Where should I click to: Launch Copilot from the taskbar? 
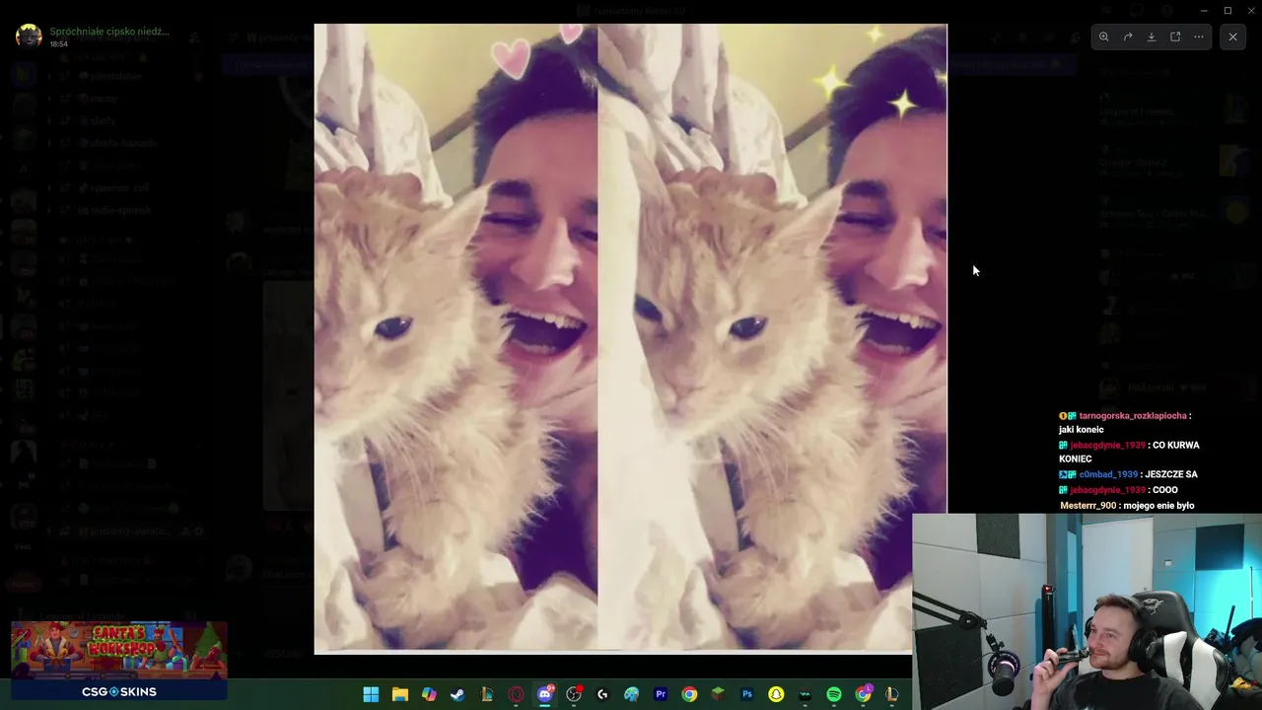click(x=429, y=694)
